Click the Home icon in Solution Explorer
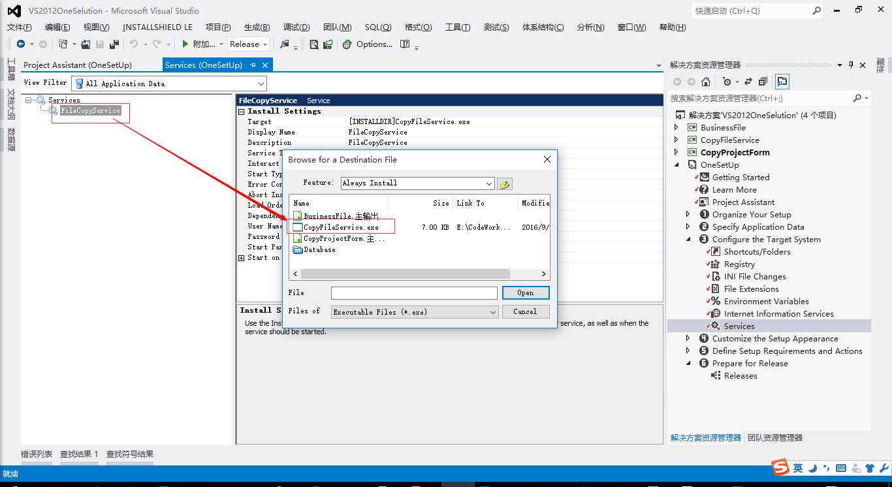This screenshot has width=892, height=487. click(706, 82)
